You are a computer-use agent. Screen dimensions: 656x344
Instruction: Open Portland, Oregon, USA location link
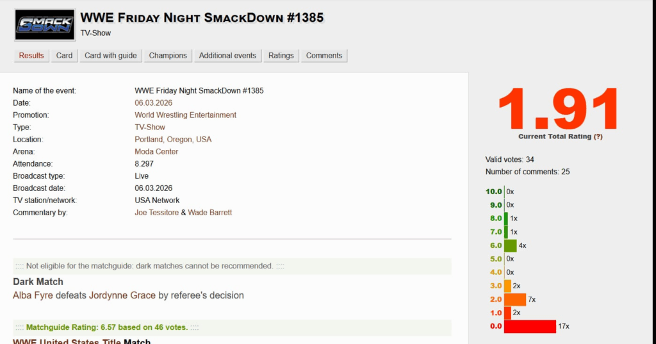coord(173,140)
